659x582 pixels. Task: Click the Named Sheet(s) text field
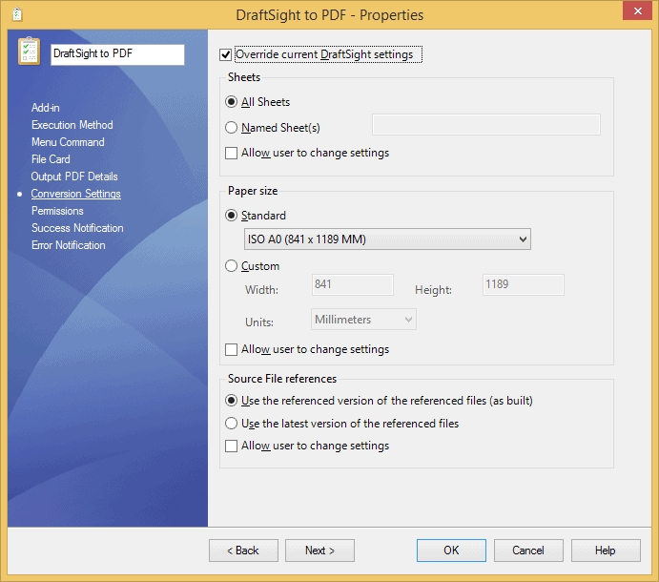click(486, 124)
